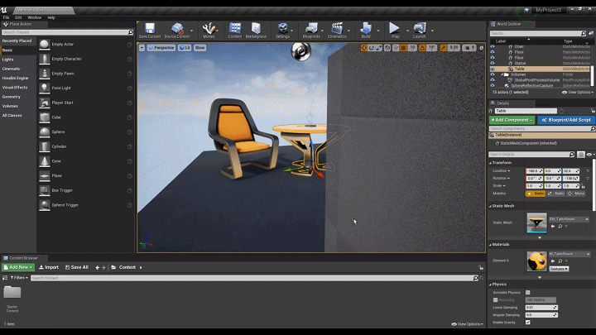Viewport: 596px width, 335px height.
Task: Start Play in editor
Action: tap(395, 30)
